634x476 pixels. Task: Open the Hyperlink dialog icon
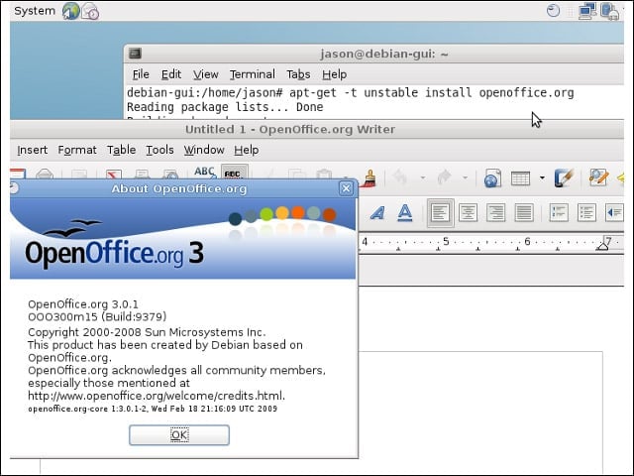click(492, 178)
